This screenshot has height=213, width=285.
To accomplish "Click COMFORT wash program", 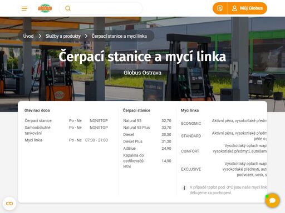I will click(x=190, y=151).
